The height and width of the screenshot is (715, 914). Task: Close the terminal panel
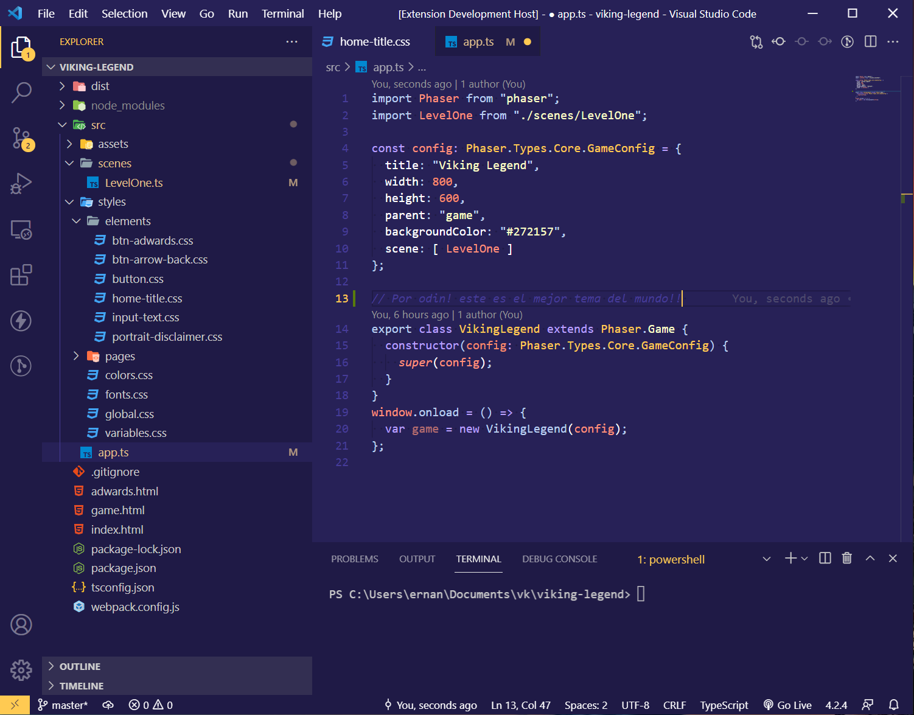pos(893,558)
